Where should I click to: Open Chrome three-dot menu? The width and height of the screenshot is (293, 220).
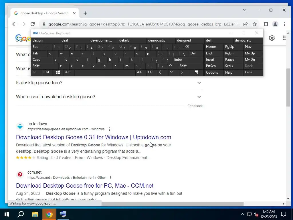[284, 24]
